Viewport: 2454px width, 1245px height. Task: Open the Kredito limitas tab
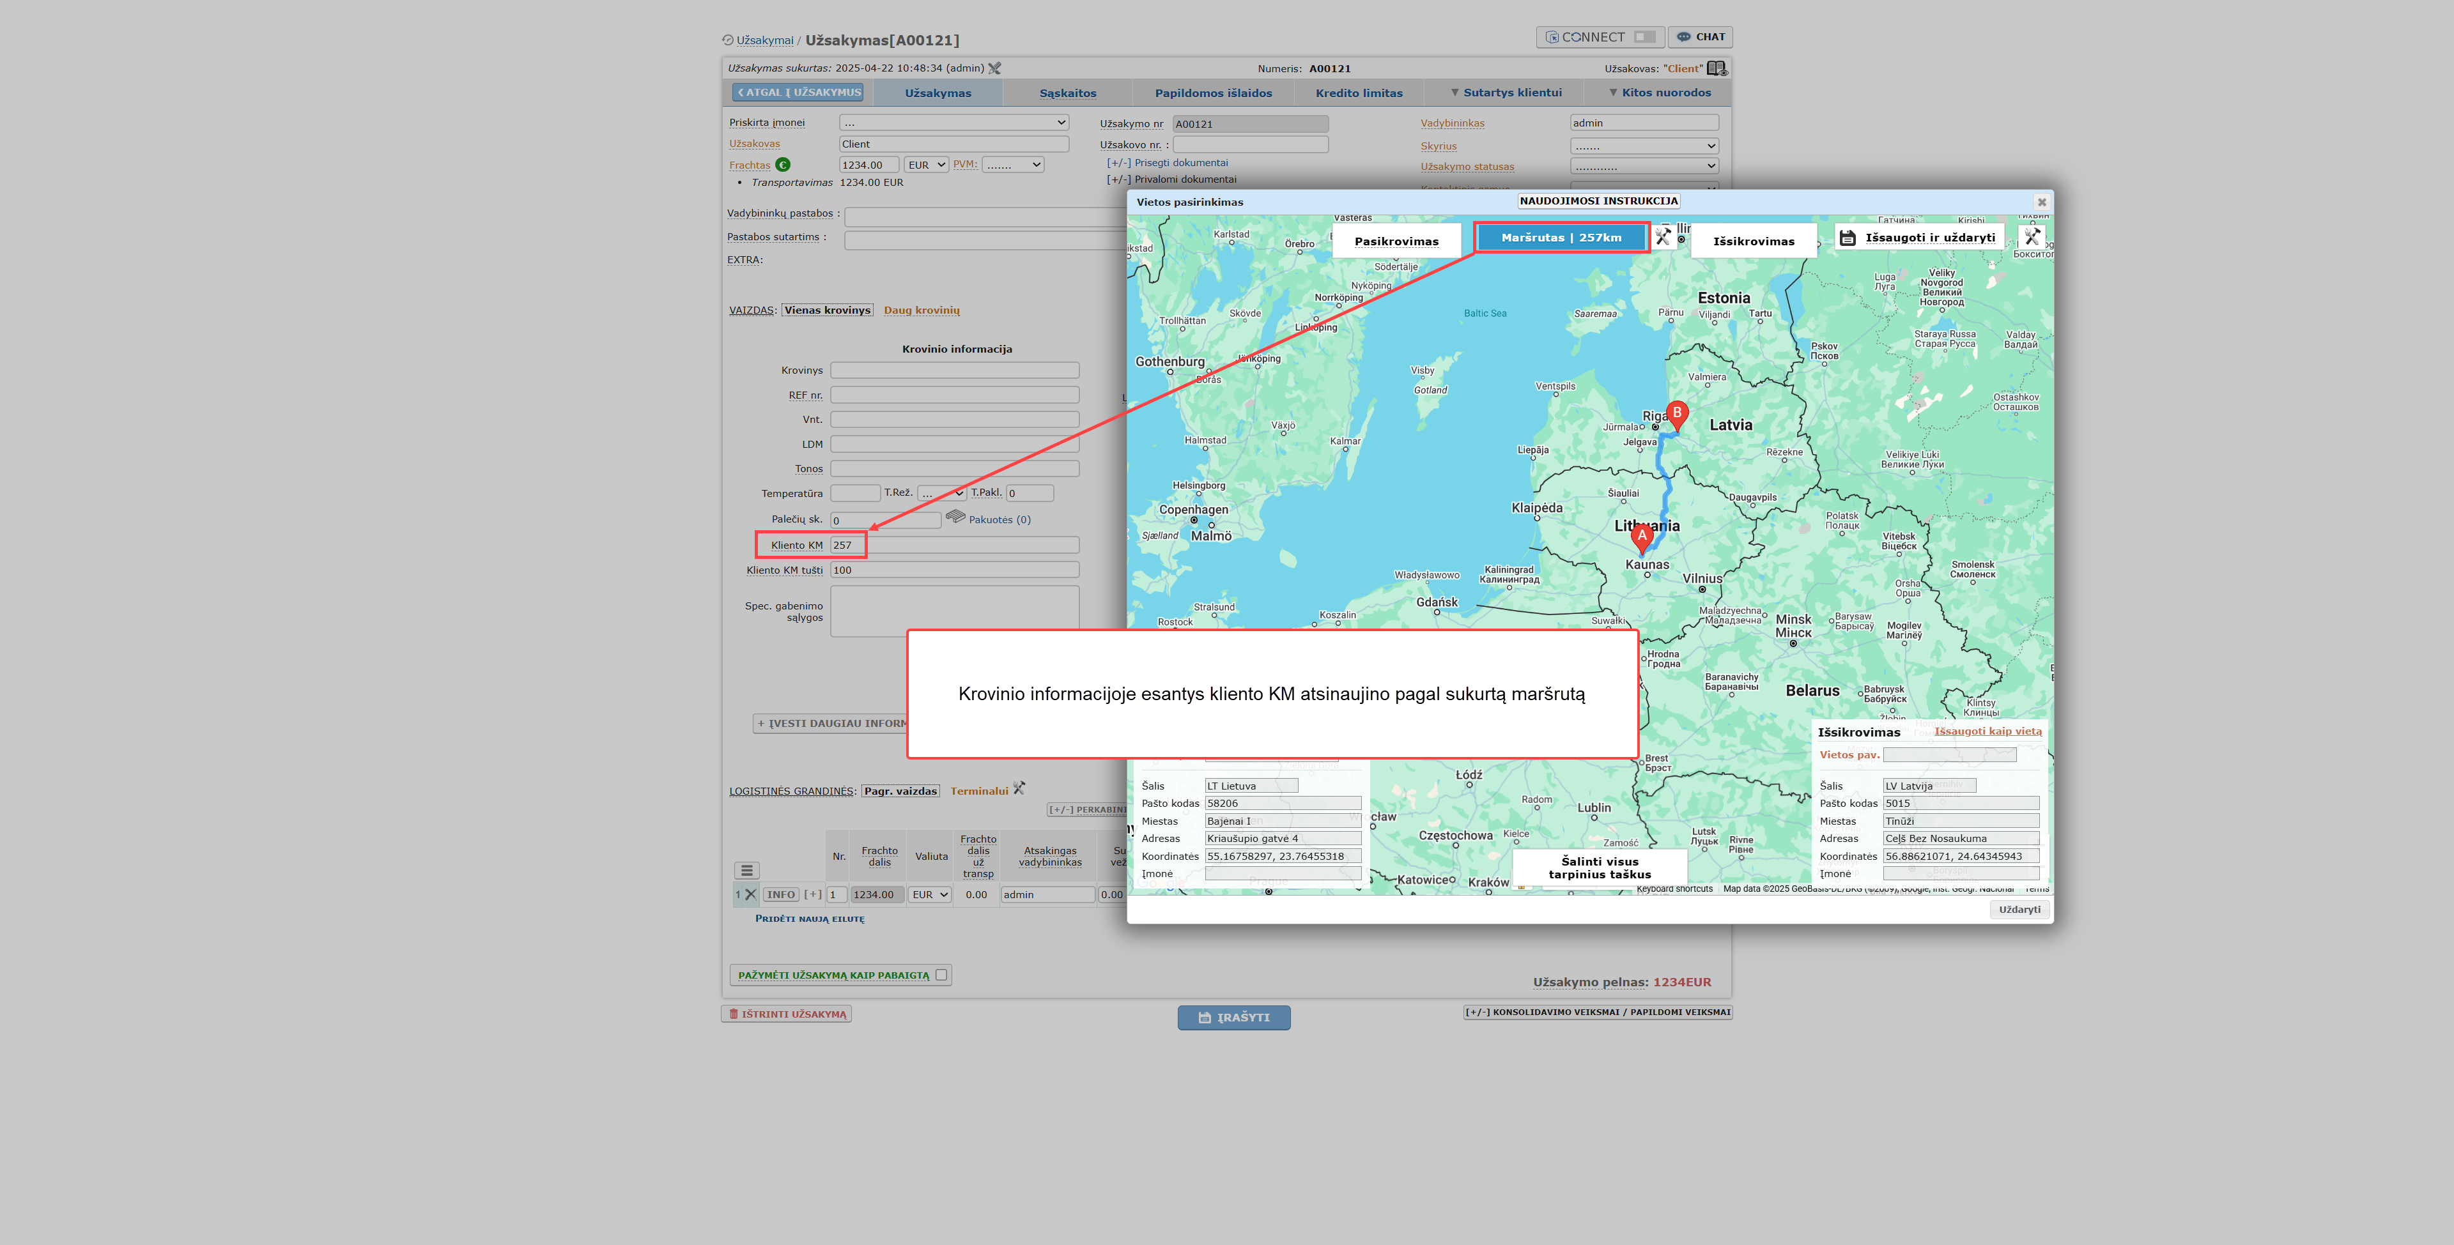click(1359, 93)
